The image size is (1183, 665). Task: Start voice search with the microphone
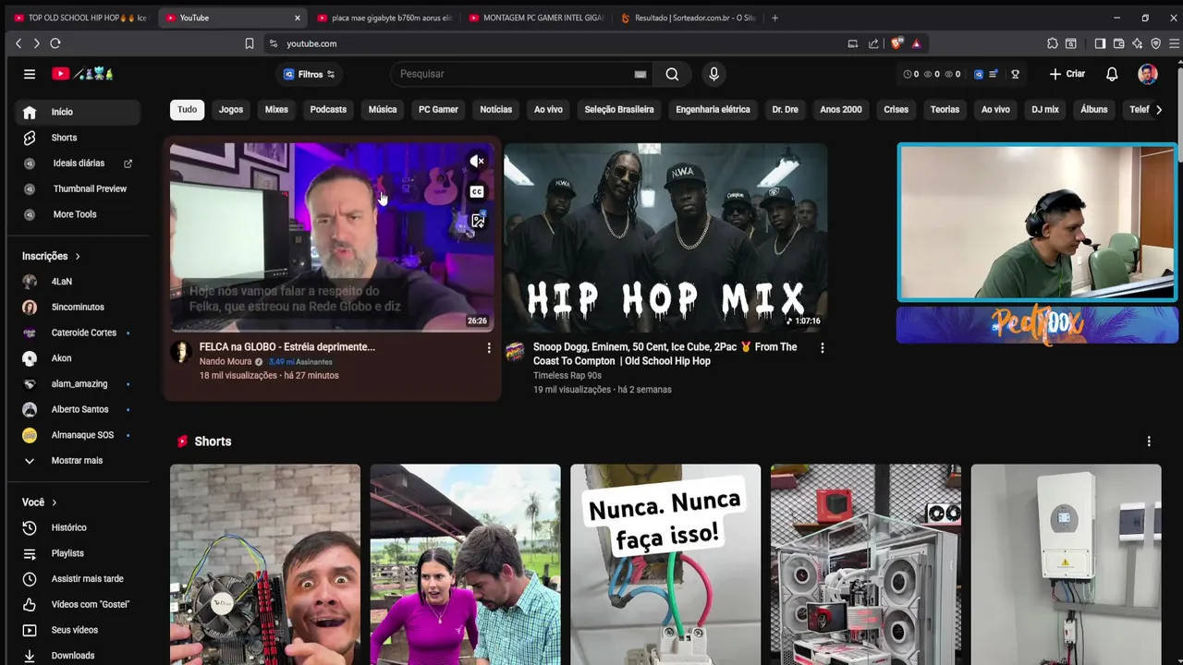(x=713, y=74)
